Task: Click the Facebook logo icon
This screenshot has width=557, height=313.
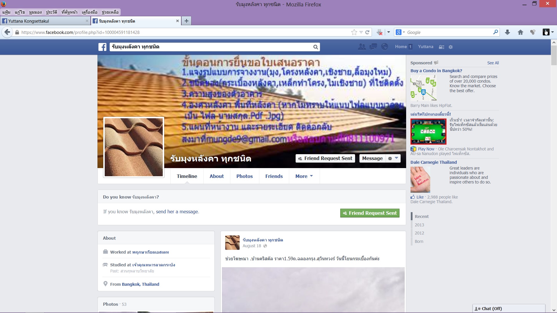Action: [x=102, y=47]
